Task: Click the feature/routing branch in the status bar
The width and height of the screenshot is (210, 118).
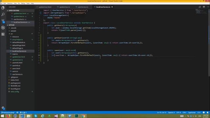Action: click(8, 112)
